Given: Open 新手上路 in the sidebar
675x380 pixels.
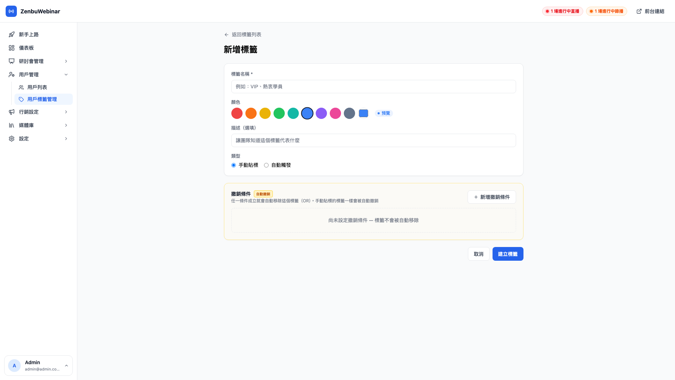Looking at the screenshot, I should 38,34.
